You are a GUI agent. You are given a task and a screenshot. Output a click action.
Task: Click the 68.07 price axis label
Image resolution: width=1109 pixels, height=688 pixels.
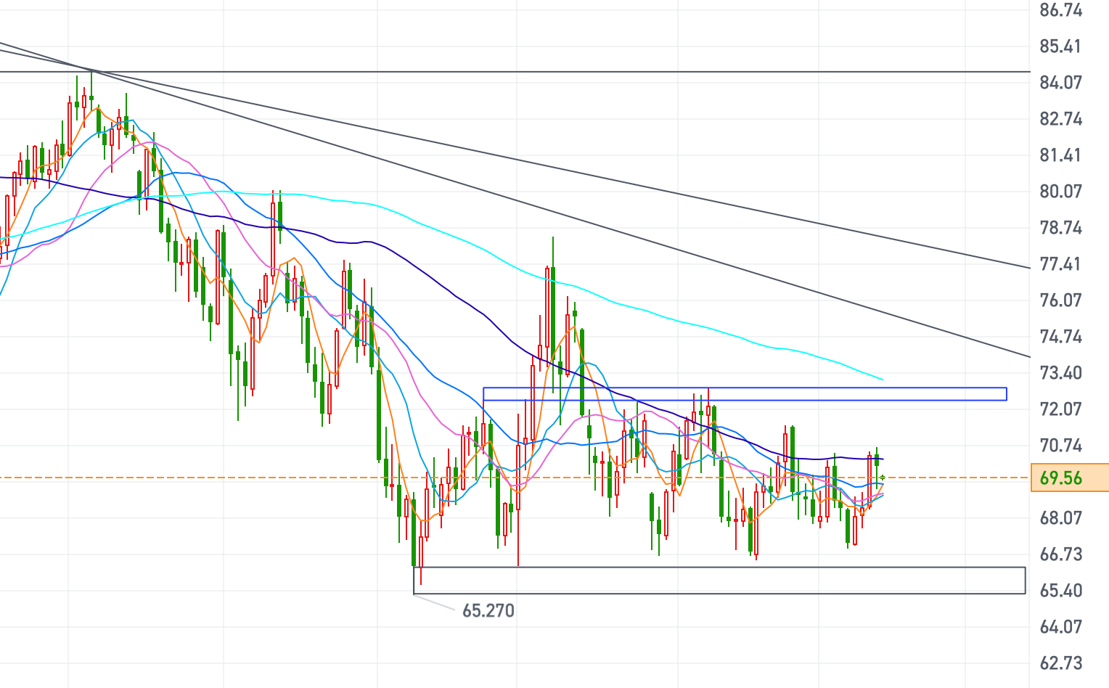pyautogui.click(x=1060, y=517)
